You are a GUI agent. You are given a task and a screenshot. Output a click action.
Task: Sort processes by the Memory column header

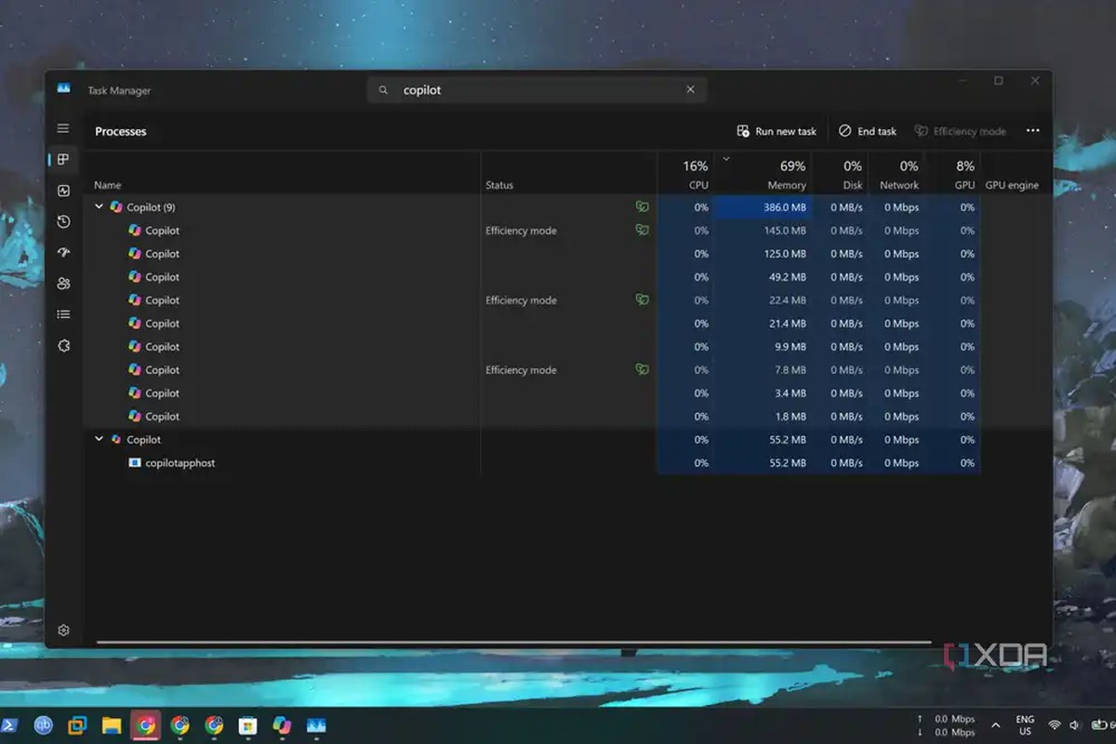(x=764, y=173)
